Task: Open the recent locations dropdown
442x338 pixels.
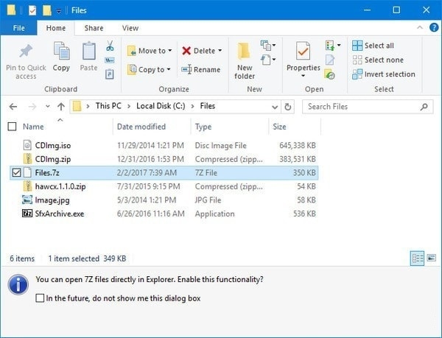Action: click(48, 107)
